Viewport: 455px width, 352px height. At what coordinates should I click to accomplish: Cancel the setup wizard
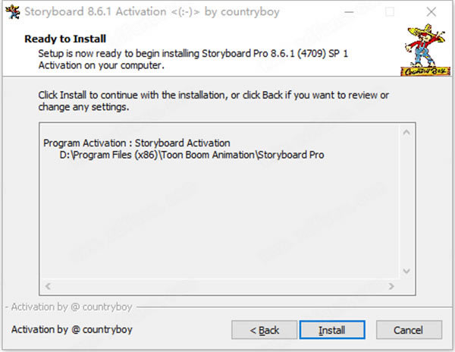point(409,330)
